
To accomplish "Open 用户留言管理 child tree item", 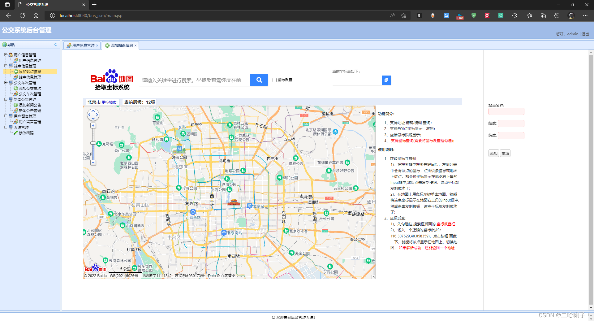I will click(30, 122).
